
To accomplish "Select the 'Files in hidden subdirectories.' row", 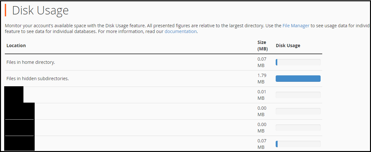I will 38,78.
